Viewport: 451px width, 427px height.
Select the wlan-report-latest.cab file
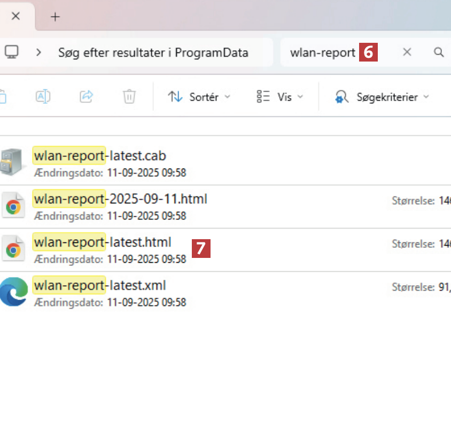coord(99,156)
